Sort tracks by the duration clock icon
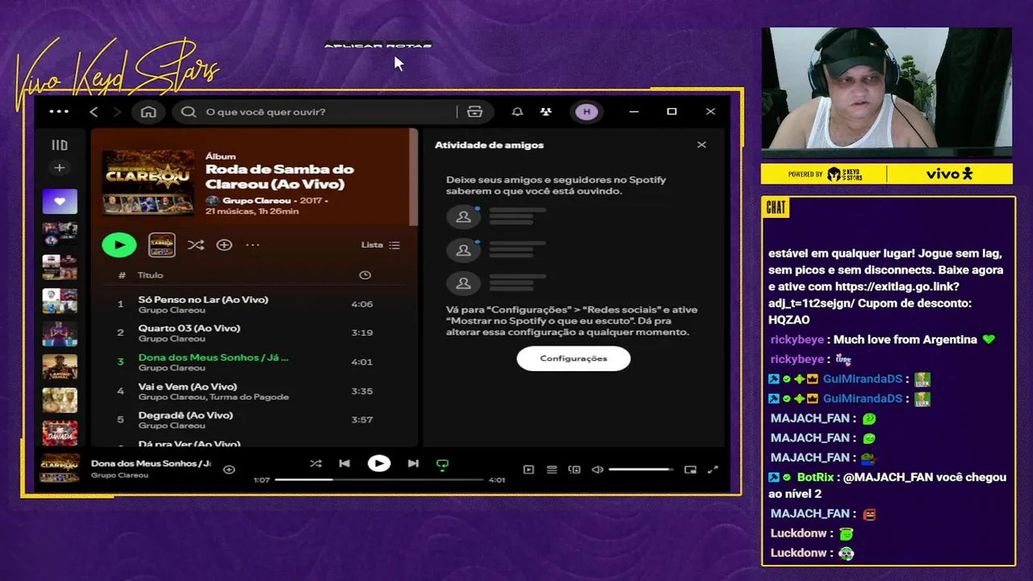This screenshot has width=1033, height=581. tap(365, 275)
